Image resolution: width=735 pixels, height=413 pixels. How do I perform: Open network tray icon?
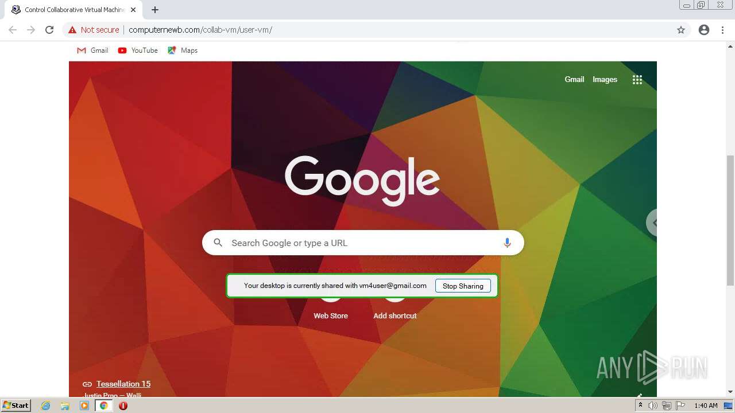(666, 406)
